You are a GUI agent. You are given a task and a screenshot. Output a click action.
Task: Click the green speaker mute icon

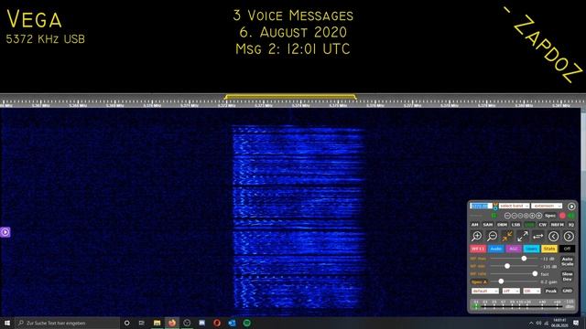point(571,216)
